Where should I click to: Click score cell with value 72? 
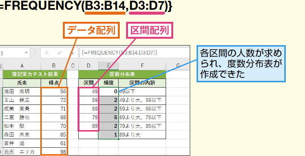[54, 100]
